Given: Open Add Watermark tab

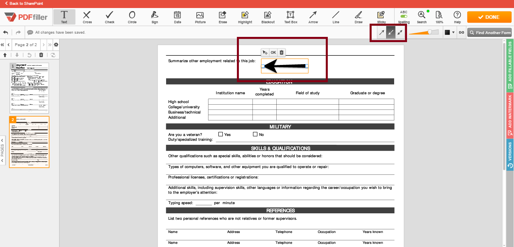Looking at the screenshot, I should pos(510,115).
